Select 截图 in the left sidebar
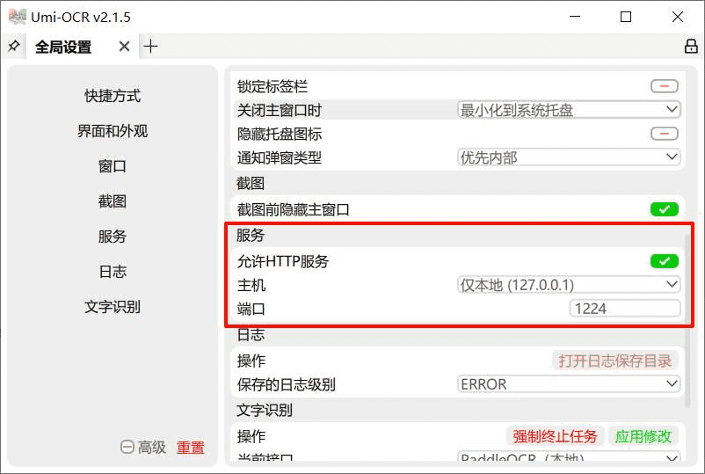Viewport: 705px width, 474px height. pyautogui.click(x=113, y=201)
